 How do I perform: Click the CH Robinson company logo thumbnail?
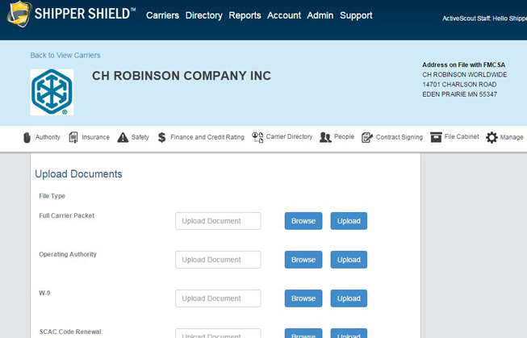(x=52, y=92)
